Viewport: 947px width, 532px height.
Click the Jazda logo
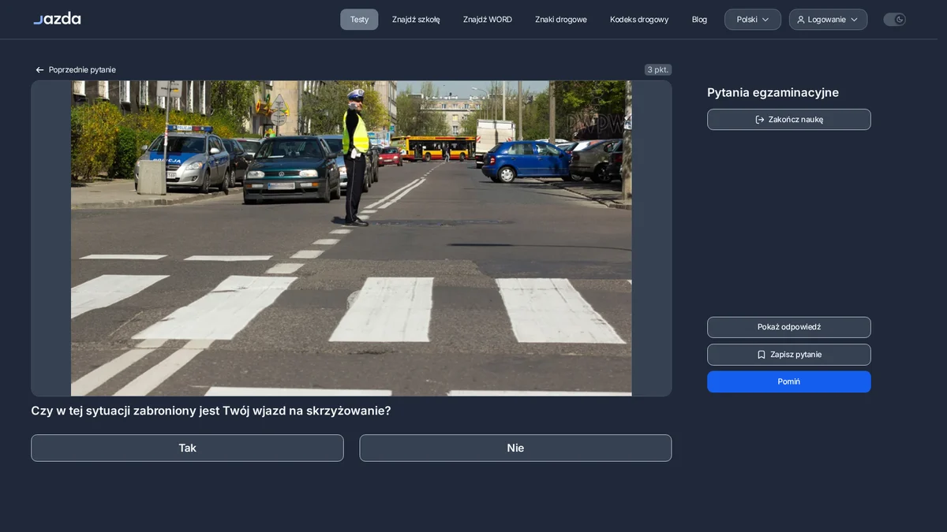click(57, 19)
